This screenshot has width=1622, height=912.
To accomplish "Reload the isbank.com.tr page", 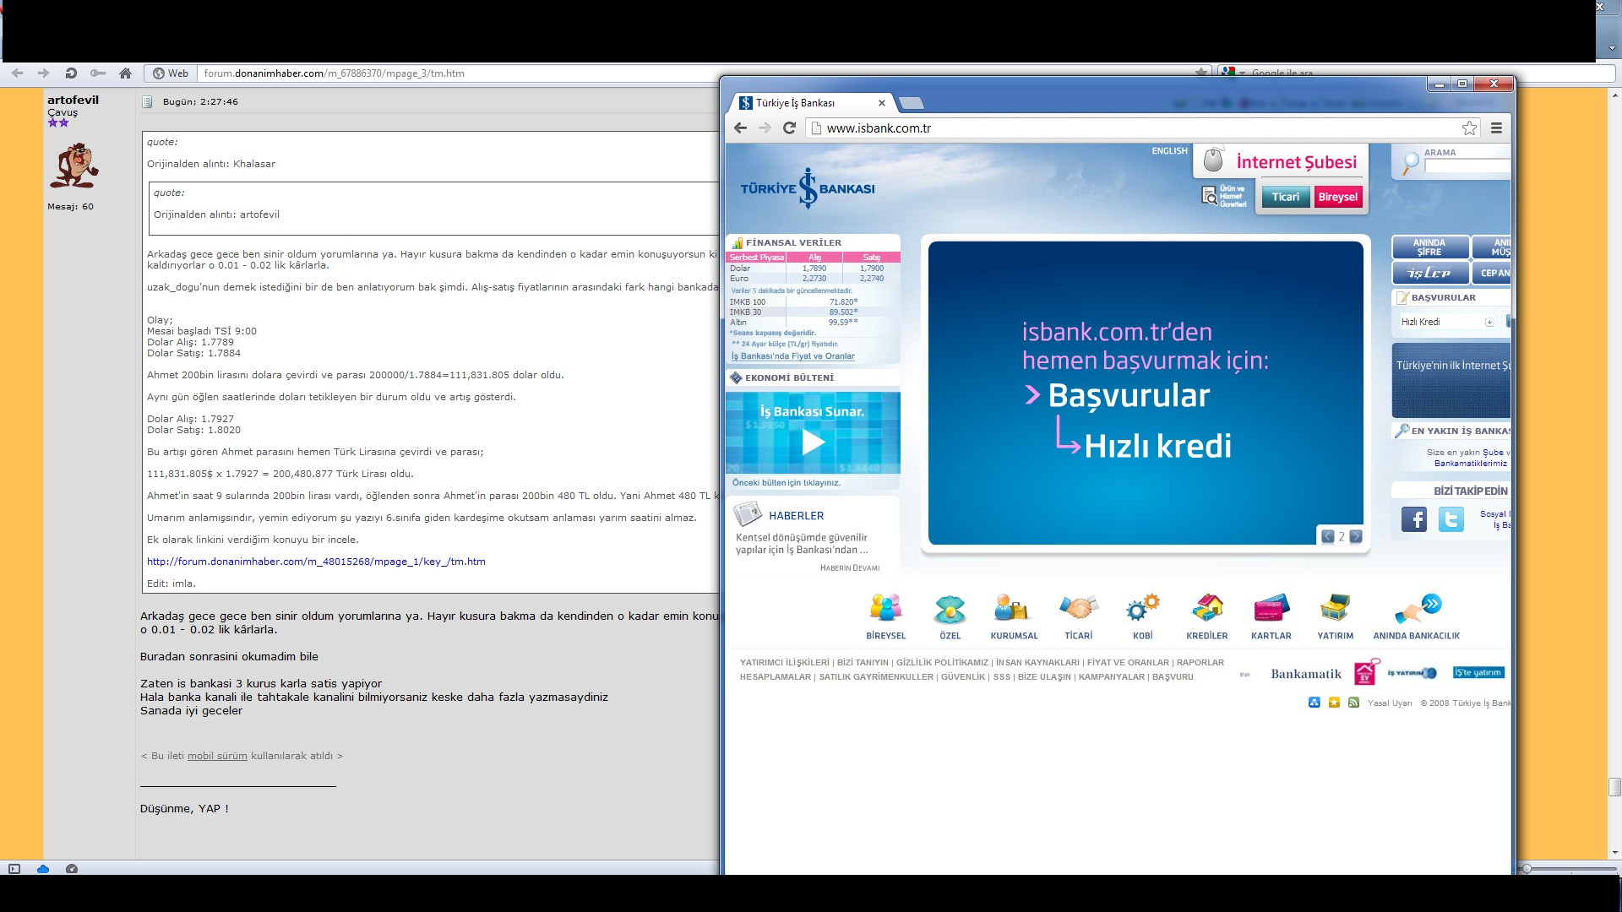I will (x=789, y=128).
